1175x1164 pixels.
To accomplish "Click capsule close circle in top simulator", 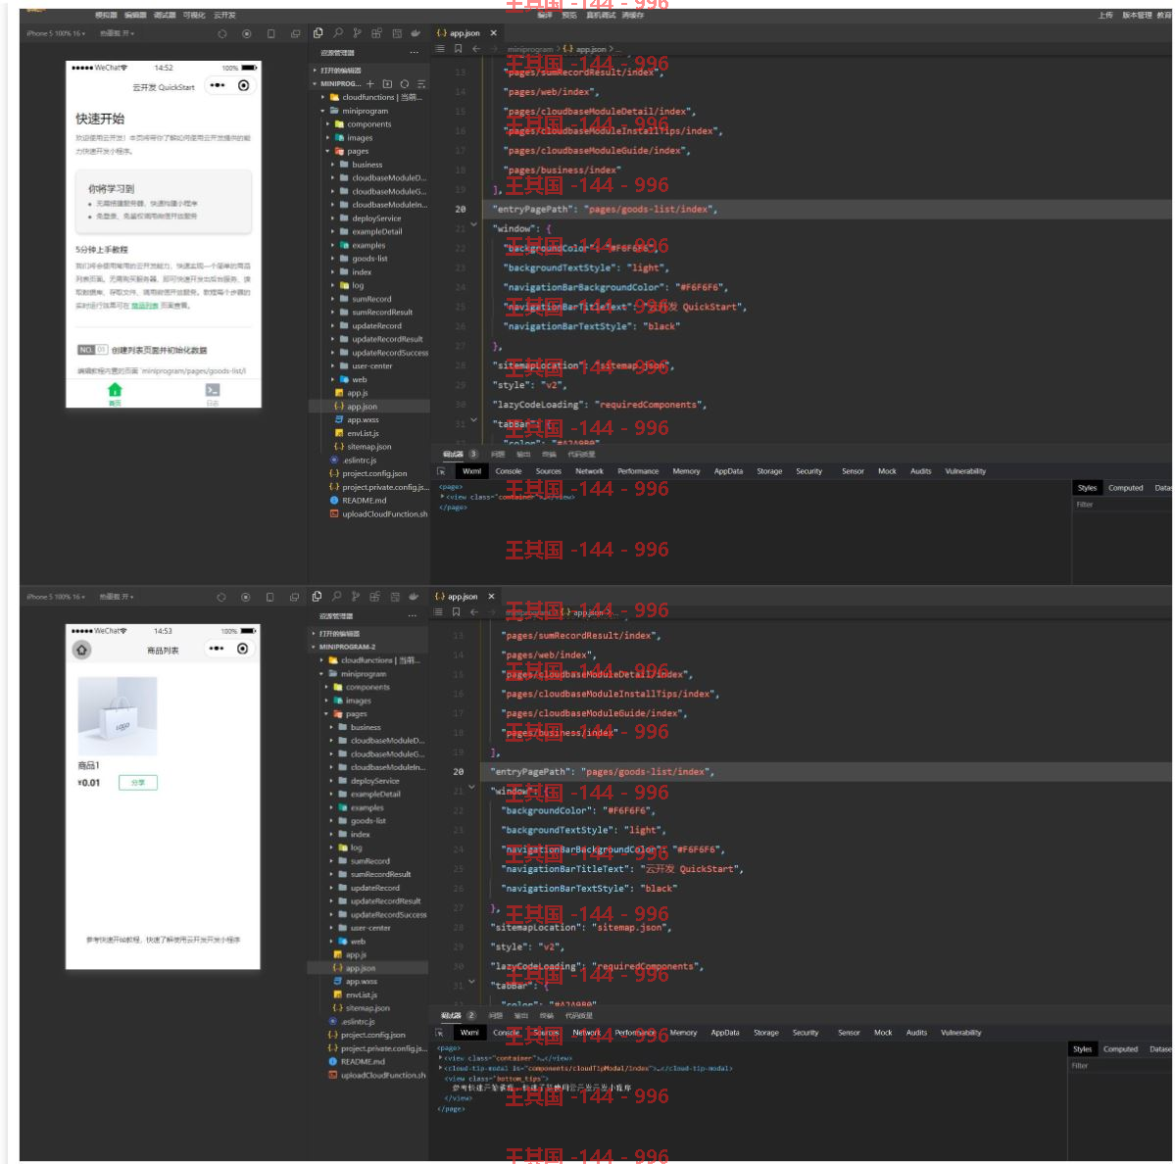I will tap(244, 85).
